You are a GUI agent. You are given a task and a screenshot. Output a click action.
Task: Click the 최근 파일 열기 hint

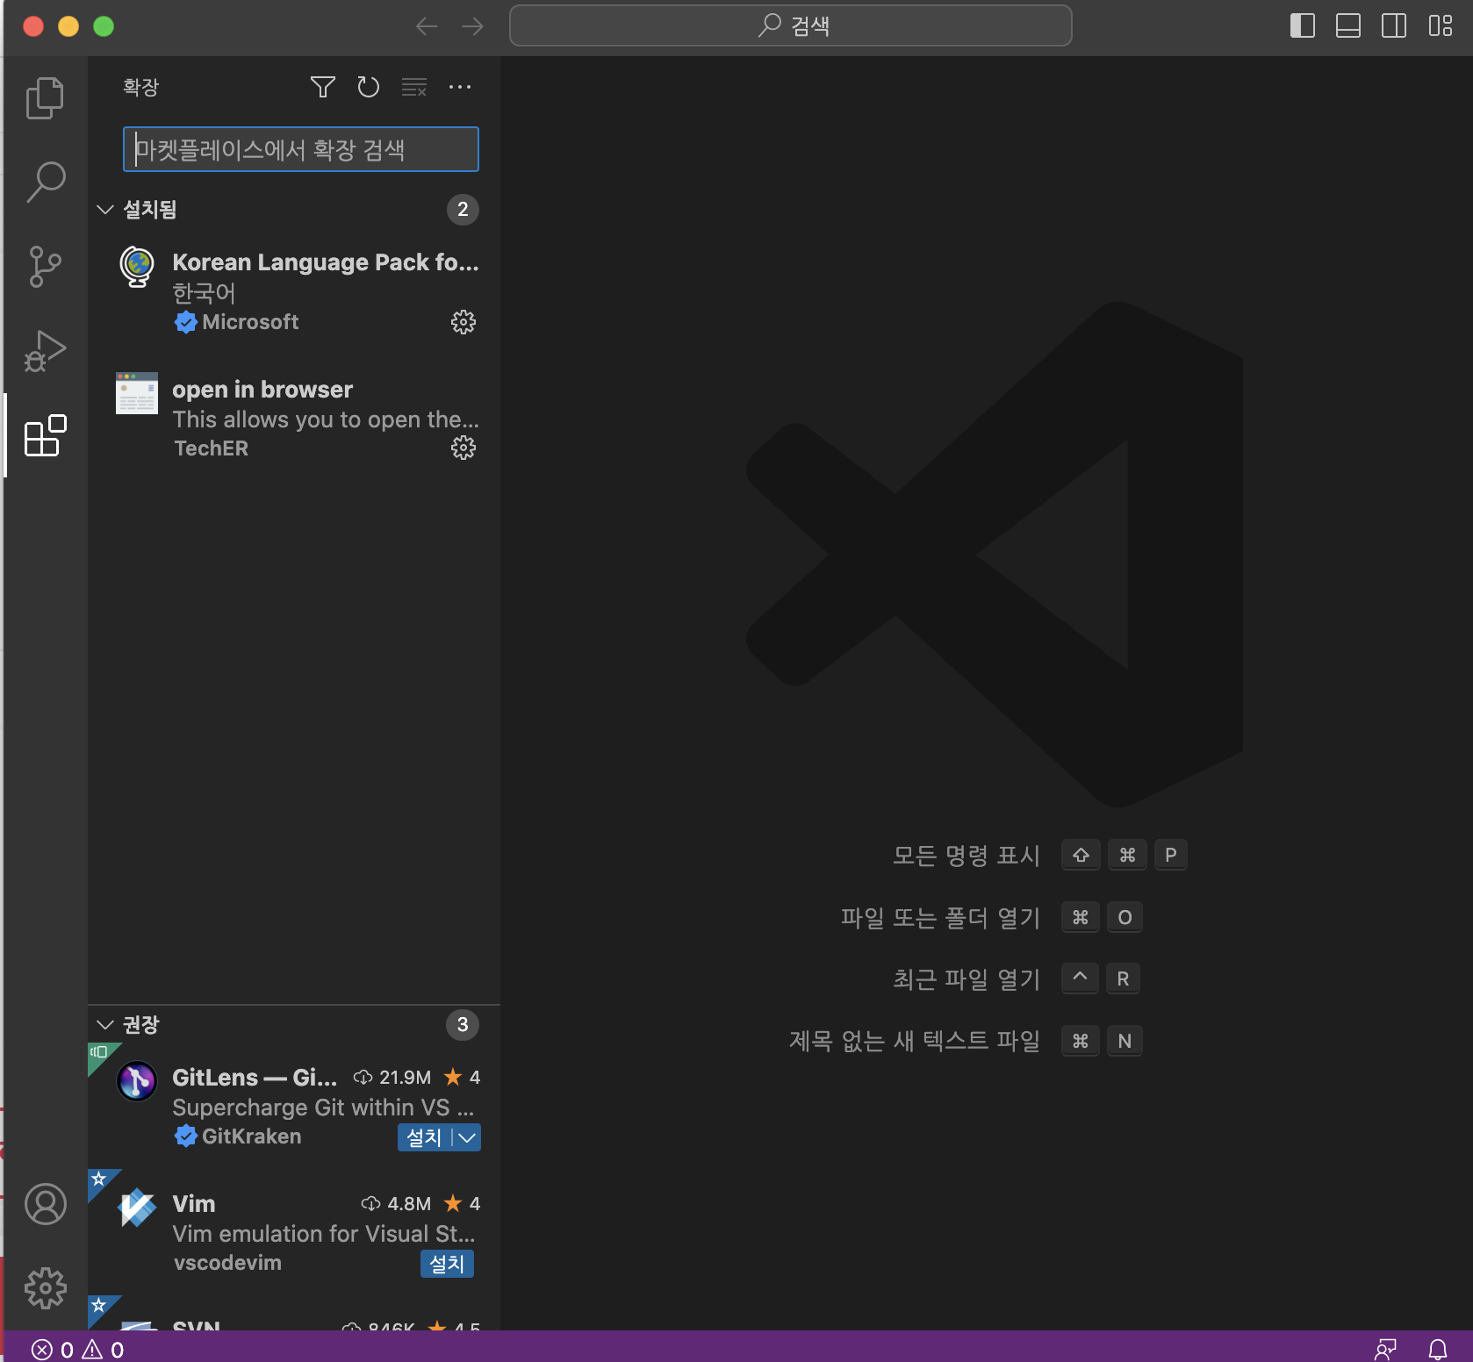966,978
